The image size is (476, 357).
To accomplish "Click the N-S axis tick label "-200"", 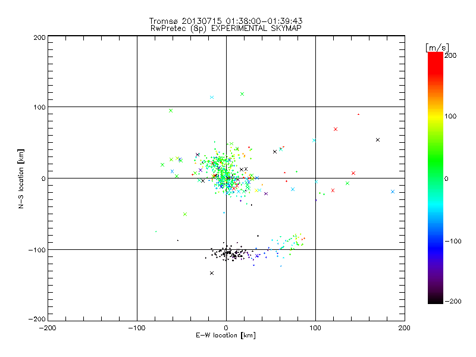I will 37,319.
